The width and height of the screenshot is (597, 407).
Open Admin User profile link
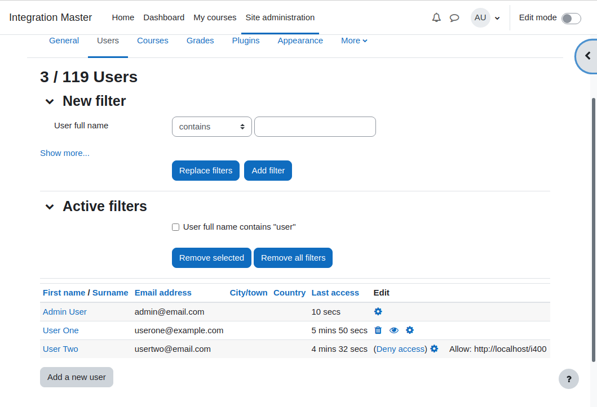65,312
